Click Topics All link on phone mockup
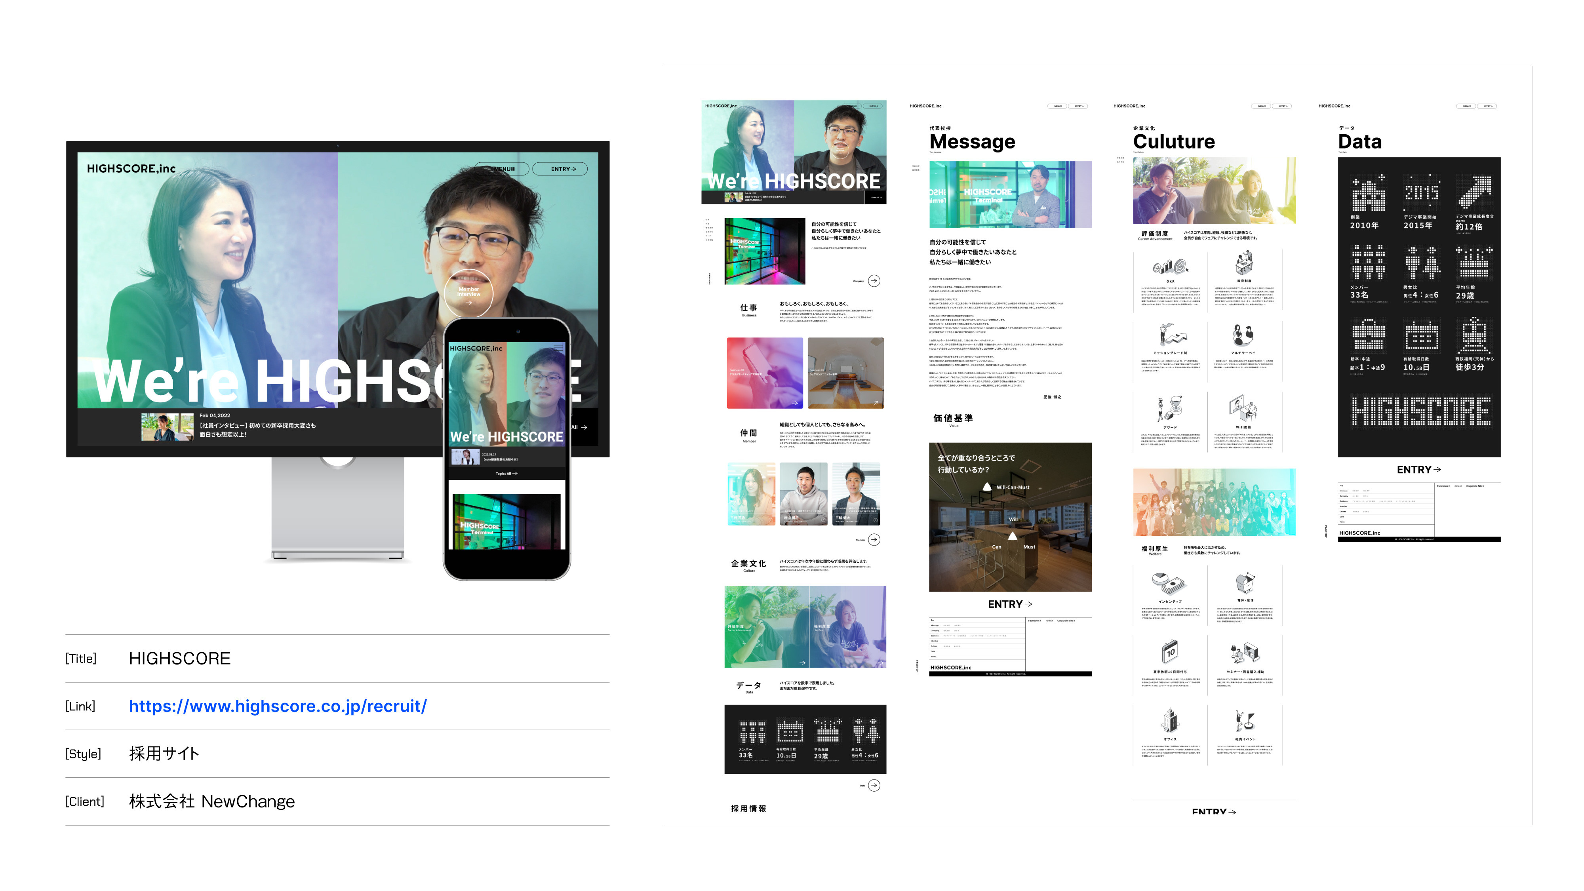The height and width of the screenshot is (891, 1584). click(x=506, y=474)
